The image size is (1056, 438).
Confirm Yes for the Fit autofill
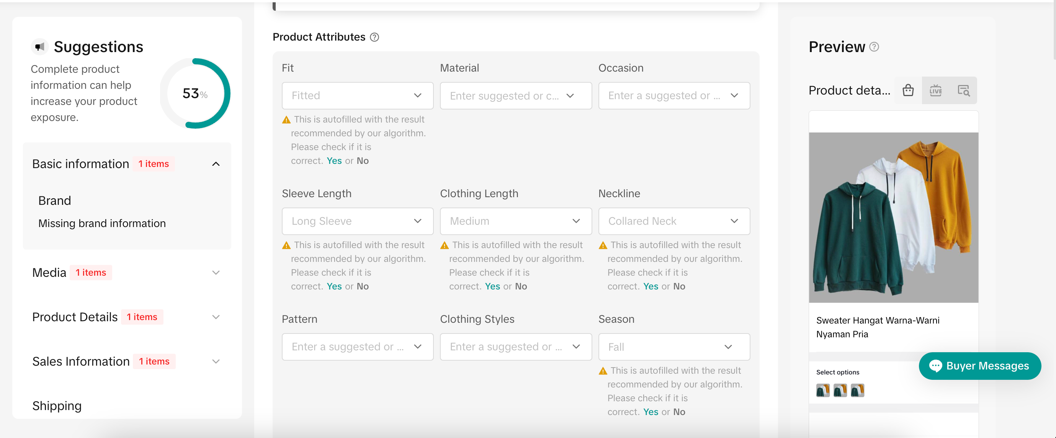334,161
